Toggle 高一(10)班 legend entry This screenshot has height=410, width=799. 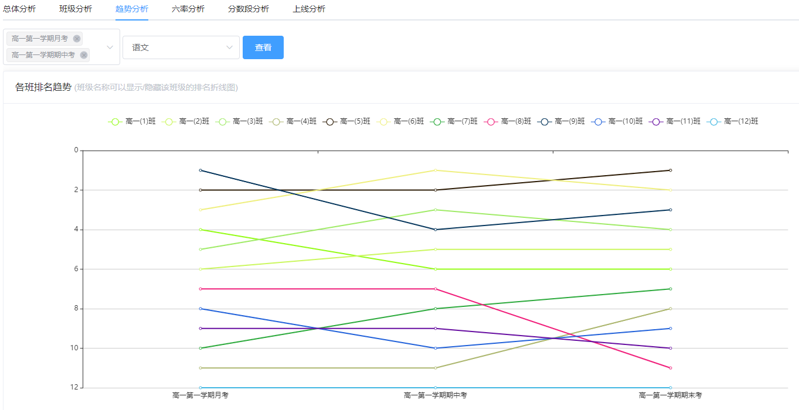coord(617,121)
